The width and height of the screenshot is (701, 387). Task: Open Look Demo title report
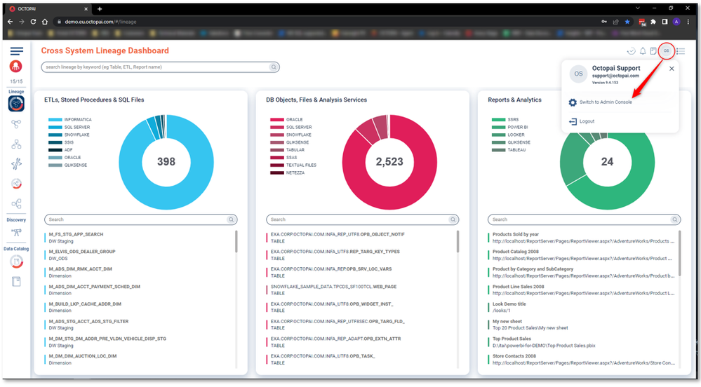click(509, 304)
